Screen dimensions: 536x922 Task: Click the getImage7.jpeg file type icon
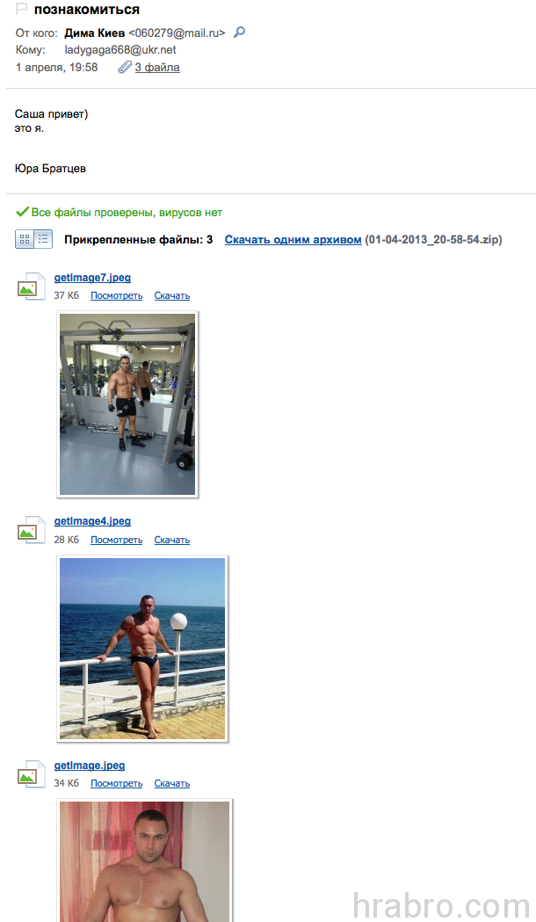click(31, 287)
